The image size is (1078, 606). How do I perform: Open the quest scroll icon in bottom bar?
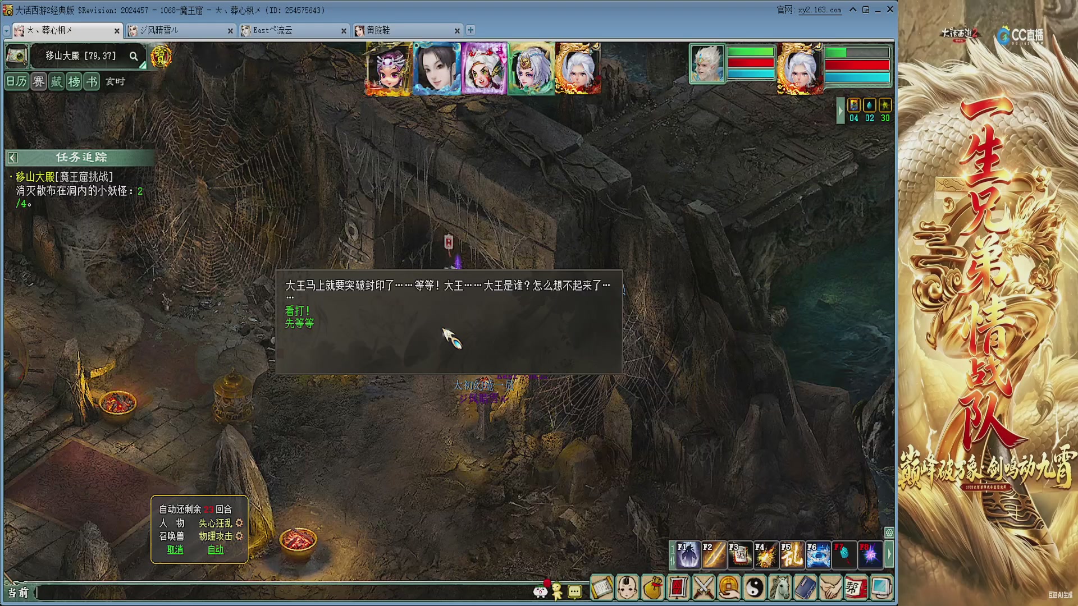click(x=602, y=588)
